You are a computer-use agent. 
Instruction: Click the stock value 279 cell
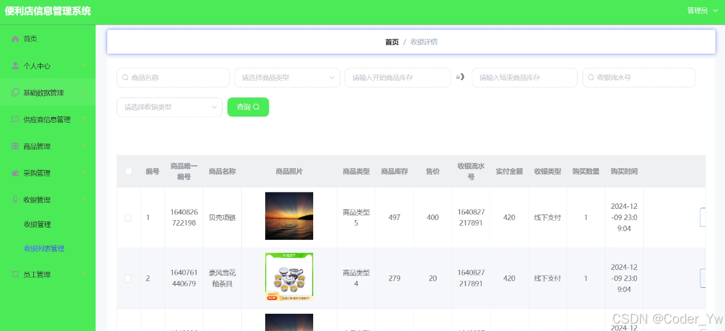[395, 279]
